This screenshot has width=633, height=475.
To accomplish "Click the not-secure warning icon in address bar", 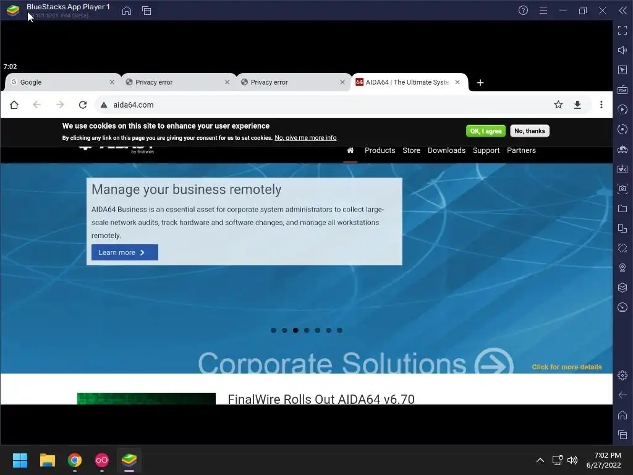I will [104, 105].
